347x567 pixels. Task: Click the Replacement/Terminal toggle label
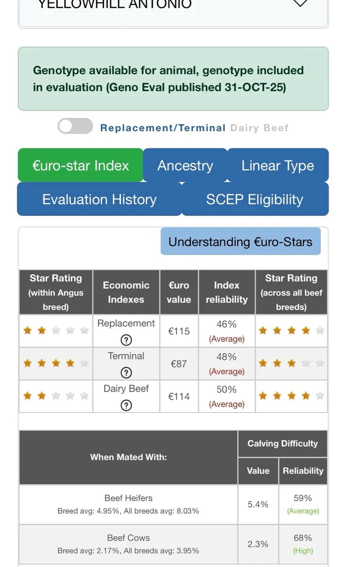coord(163,128)
